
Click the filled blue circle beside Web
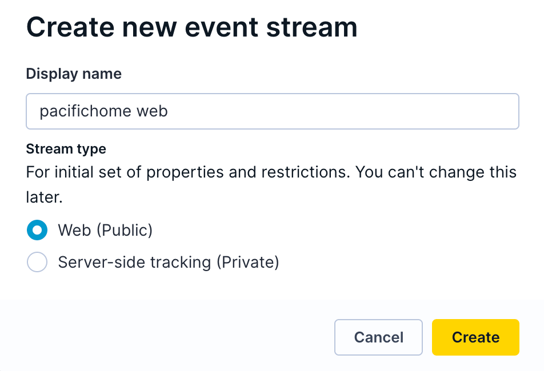37,230
